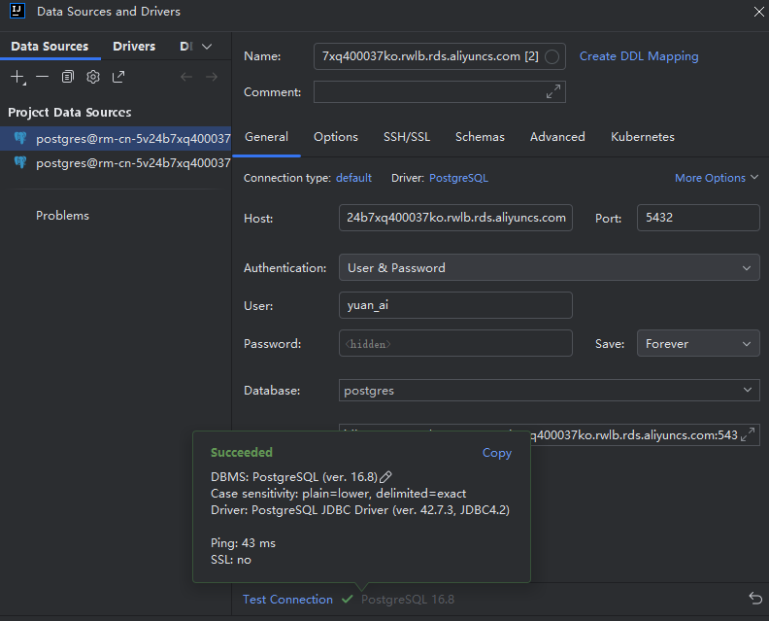Click the Project Data Sources heading

tap(70, 113)
